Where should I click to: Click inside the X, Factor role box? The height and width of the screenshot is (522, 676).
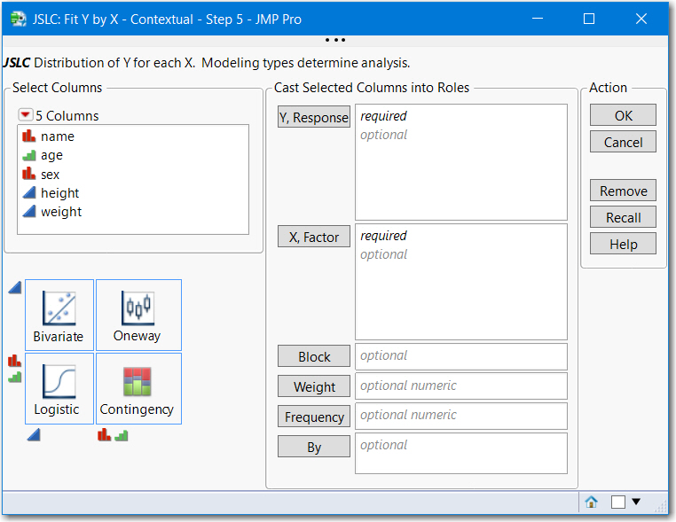pos(461,282)
